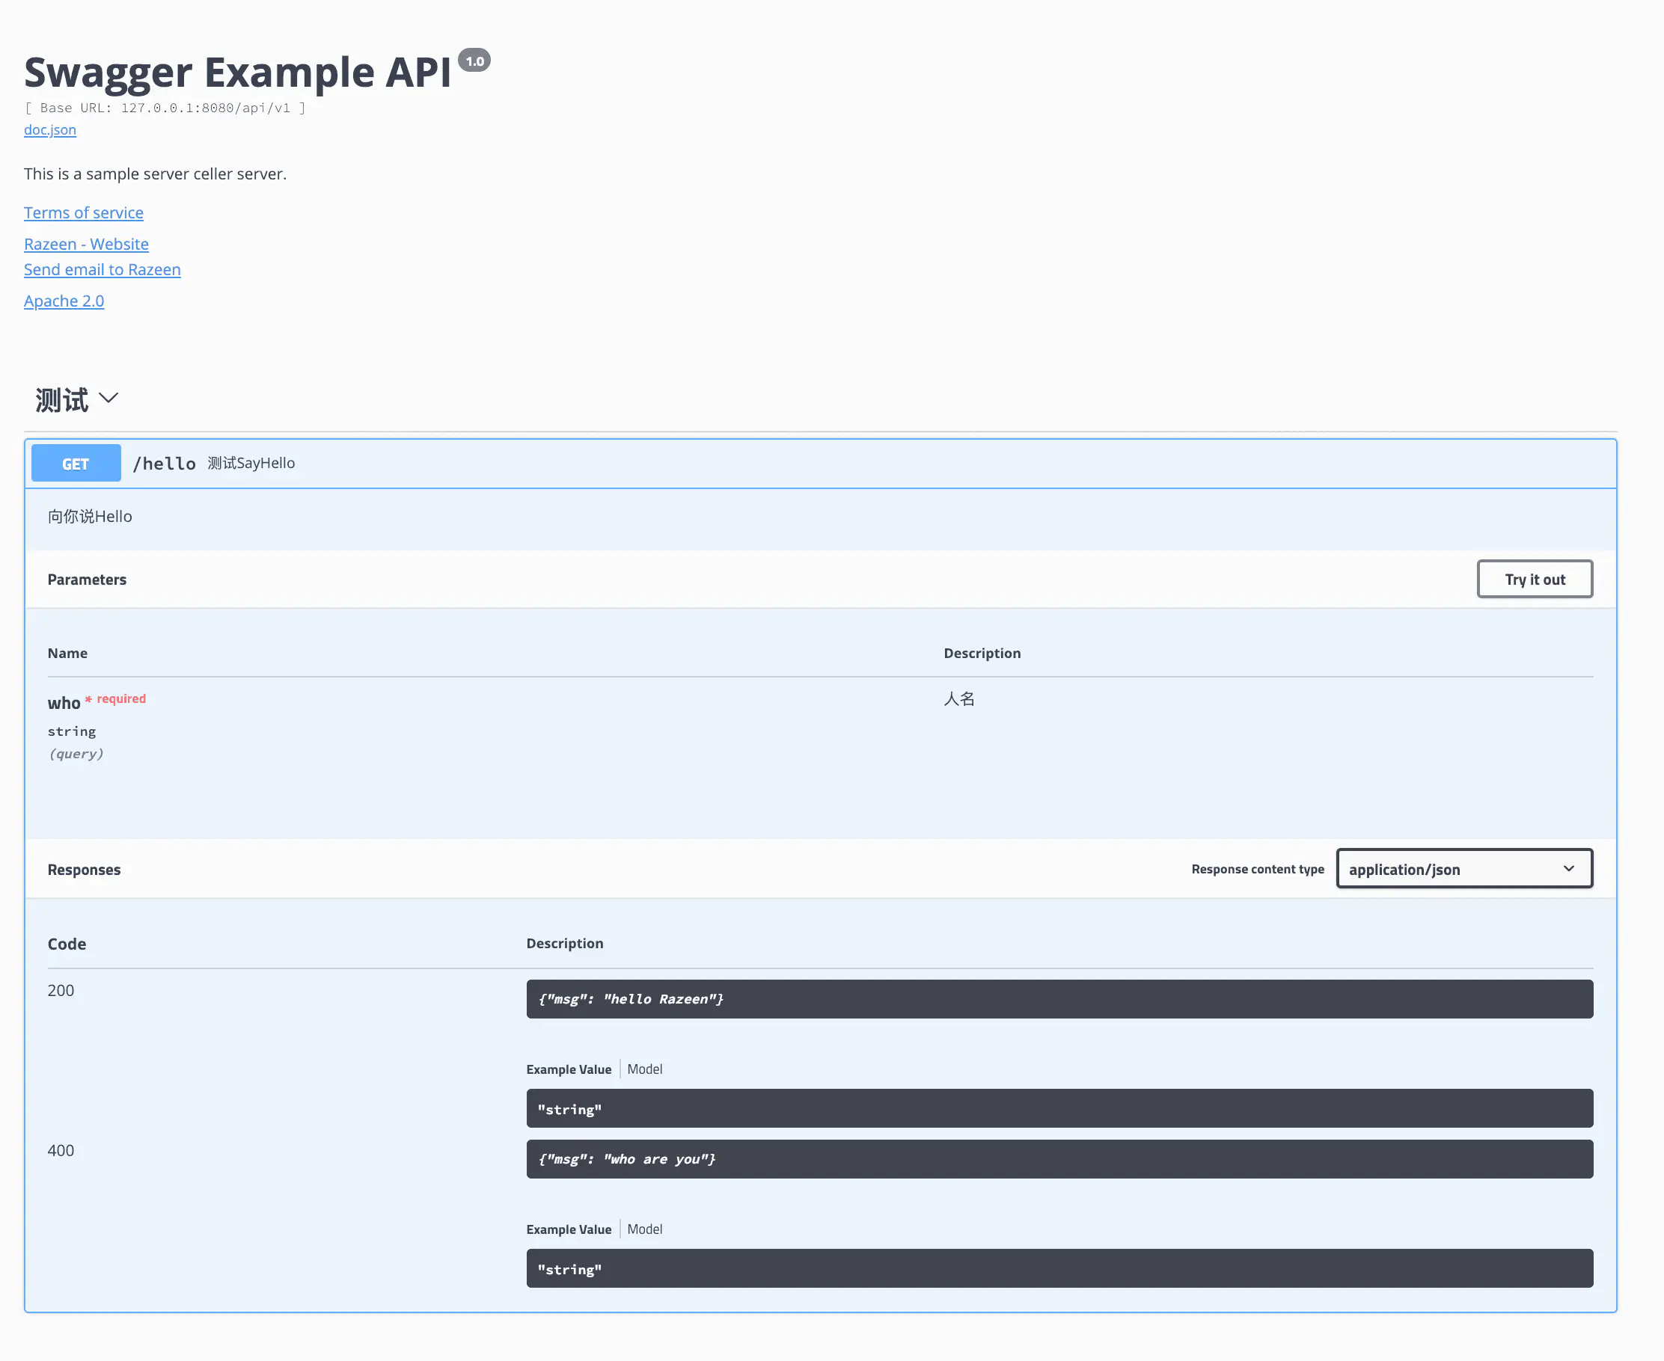Click the 测试SayHello operation summary

251,464
